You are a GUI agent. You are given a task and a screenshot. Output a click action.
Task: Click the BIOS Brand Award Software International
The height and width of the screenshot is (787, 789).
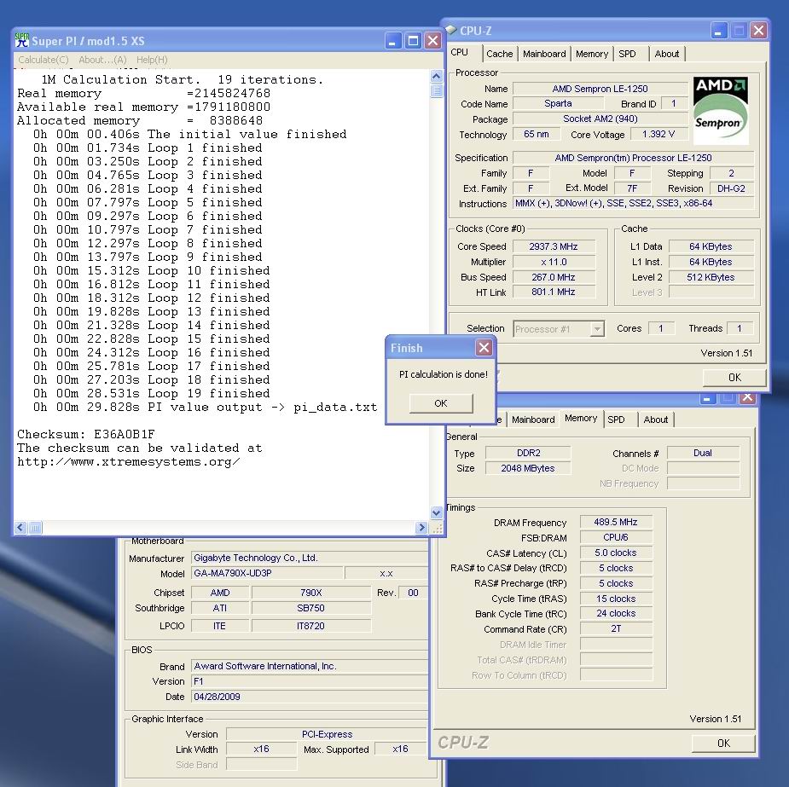pos(310,666)
